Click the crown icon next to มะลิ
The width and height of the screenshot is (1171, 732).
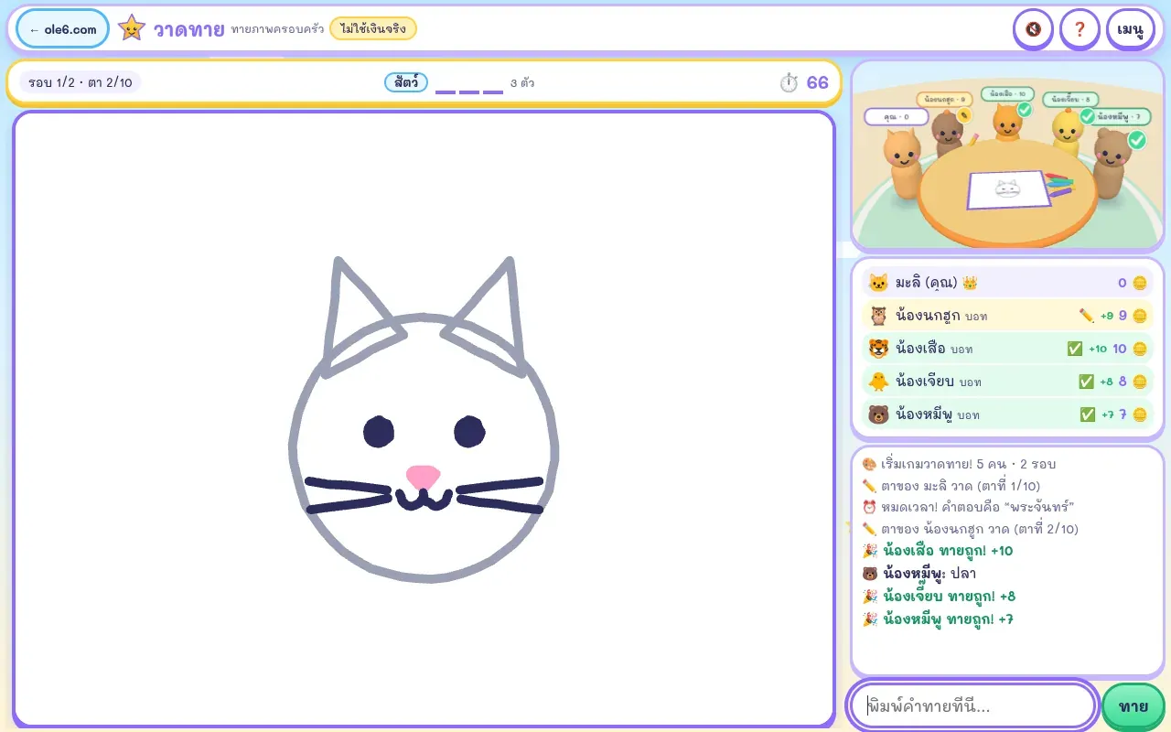tap(970, 283)
